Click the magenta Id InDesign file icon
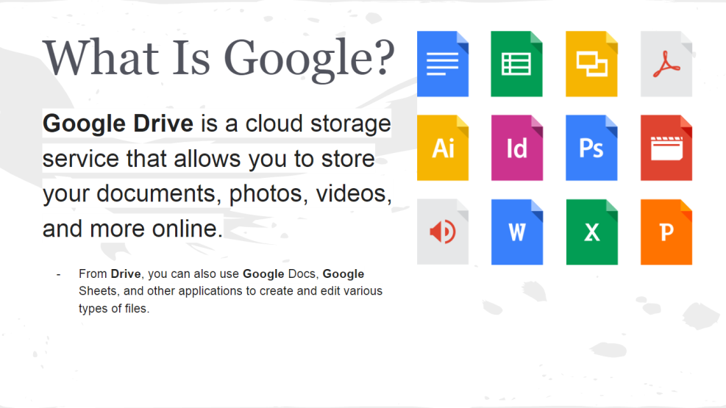The height and width of the screenshot is (408, 726). coord(516,148)
